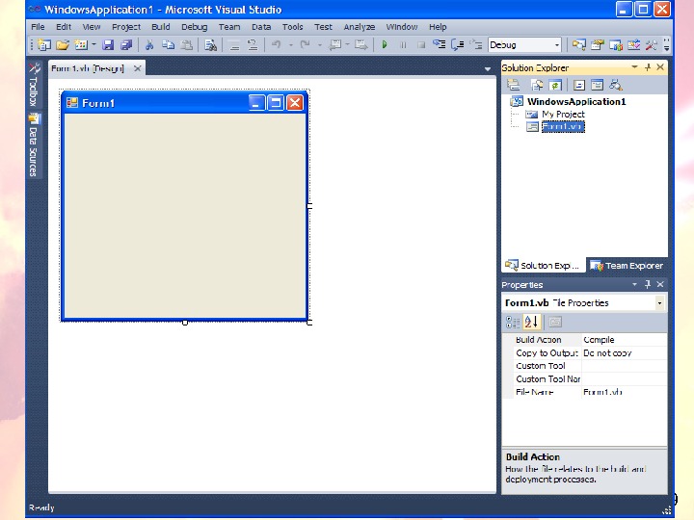Switch to the Team Explorer tab
The height and width of the screenshot is (520, 694).
[627, 266]
